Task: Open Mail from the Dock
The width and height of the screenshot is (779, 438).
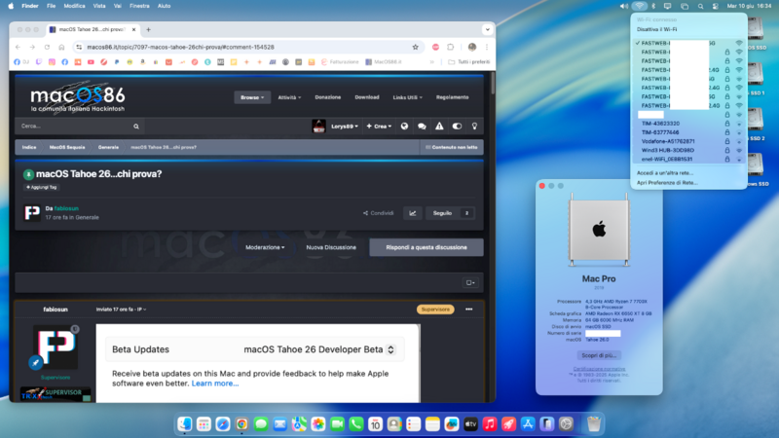Action: coord(279,424)
